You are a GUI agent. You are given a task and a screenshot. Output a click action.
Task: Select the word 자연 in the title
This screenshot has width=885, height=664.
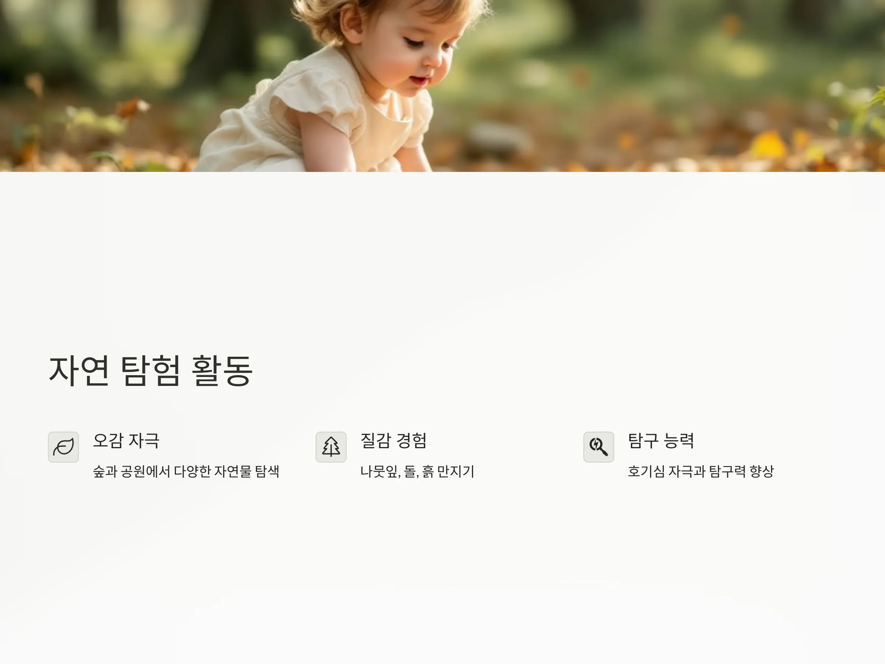click(79, 371)
